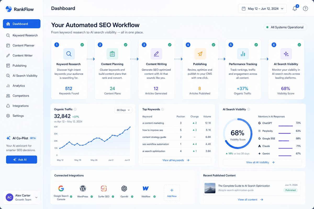This screenshot has width=314, height=209.
Task: Open notifications bell icon
Action: (x=295, y=9)
